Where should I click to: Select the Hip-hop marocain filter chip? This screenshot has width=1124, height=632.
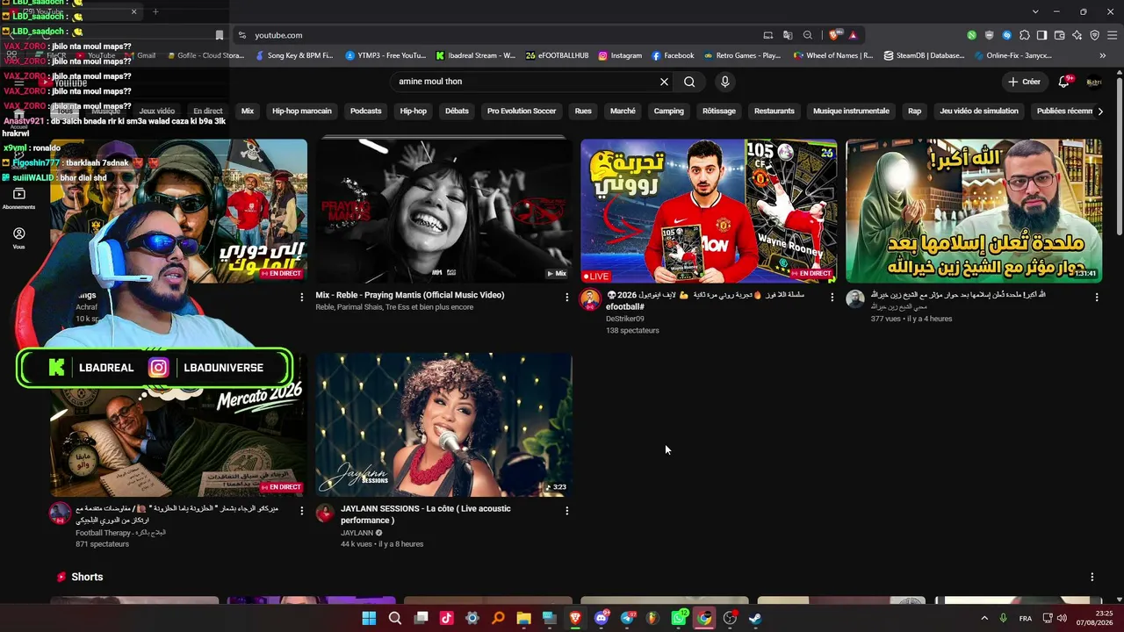coord(302,111)
